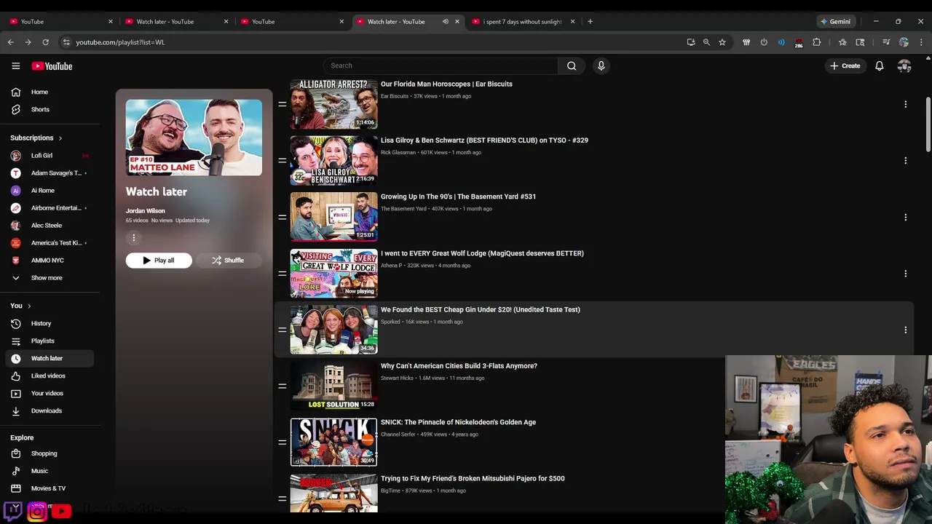This screenshot has height=524, width=932.
Task: Open the Chrome zoom magnifier icon
Action: point(706,42)
